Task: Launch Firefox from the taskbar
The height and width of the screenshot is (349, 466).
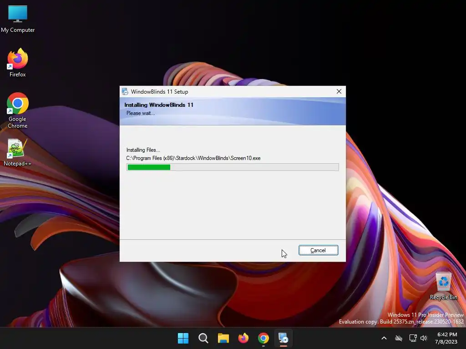Action: [243, 338]
